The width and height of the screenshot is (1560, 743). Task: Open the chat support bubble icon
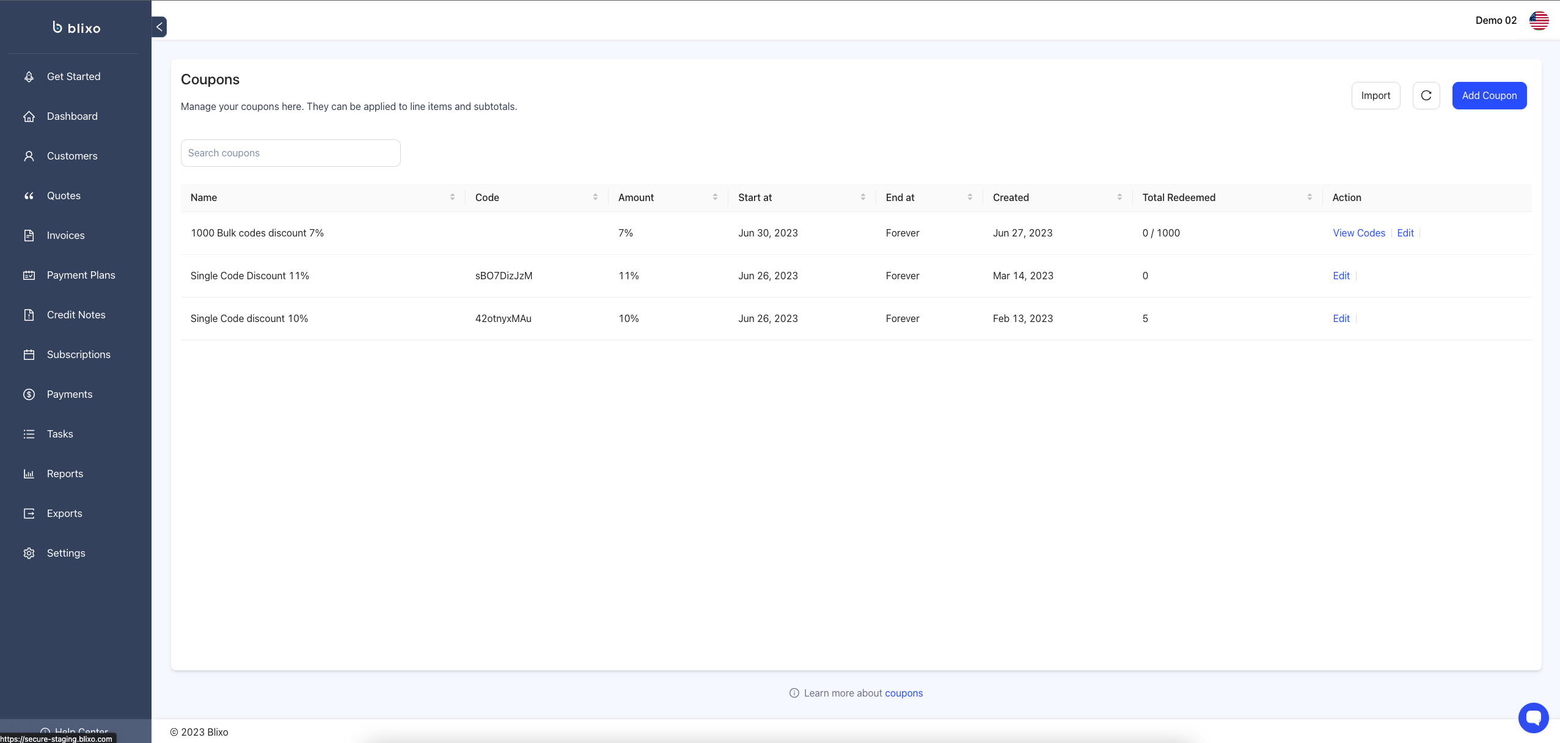(1533, 717)
